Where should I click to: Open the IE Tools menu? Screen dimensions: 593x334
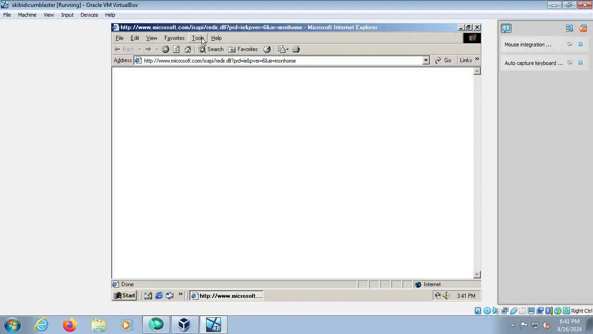pos(198,38)
